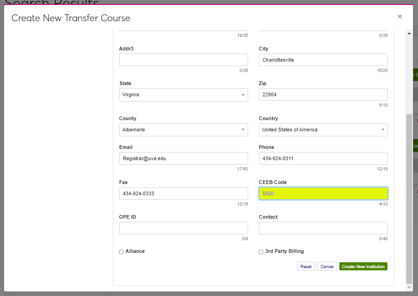Click the scrollbar down arrow
Viewport: 418px width, 296px height.
point(409,287)
